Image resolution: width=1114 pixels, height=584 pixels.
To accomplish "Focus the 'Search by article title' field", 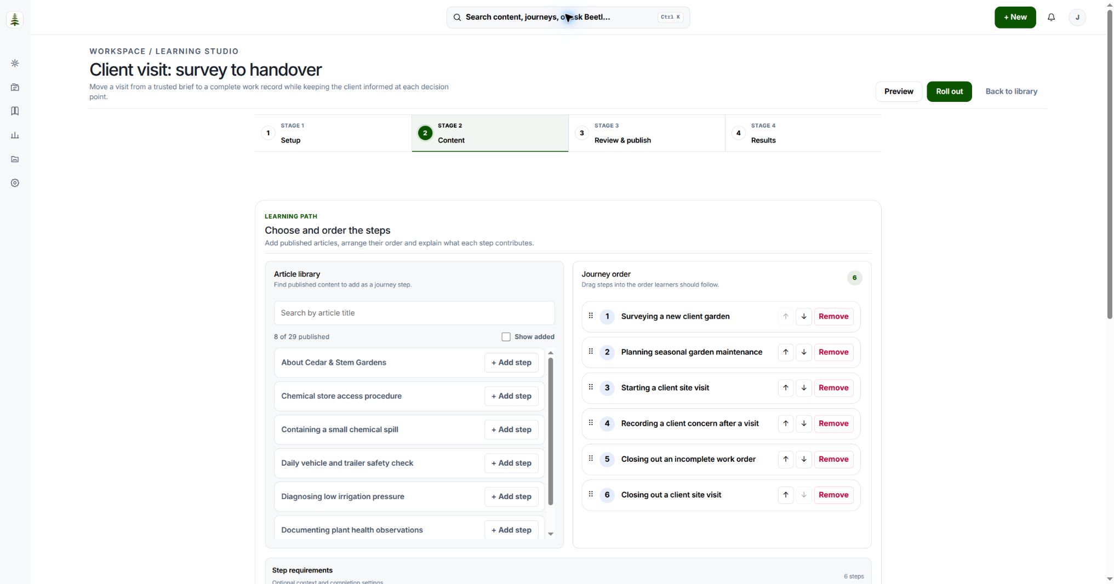I will coord(414,313).
